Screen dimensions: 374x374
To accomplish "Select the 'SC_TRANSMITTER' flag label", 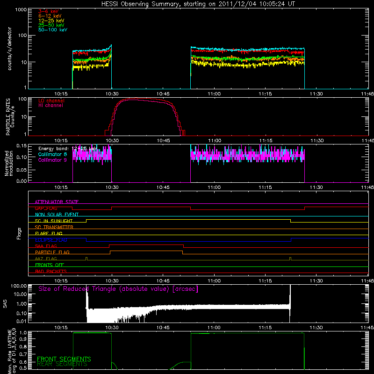I will pyautogui.click(x=54, y=227).
